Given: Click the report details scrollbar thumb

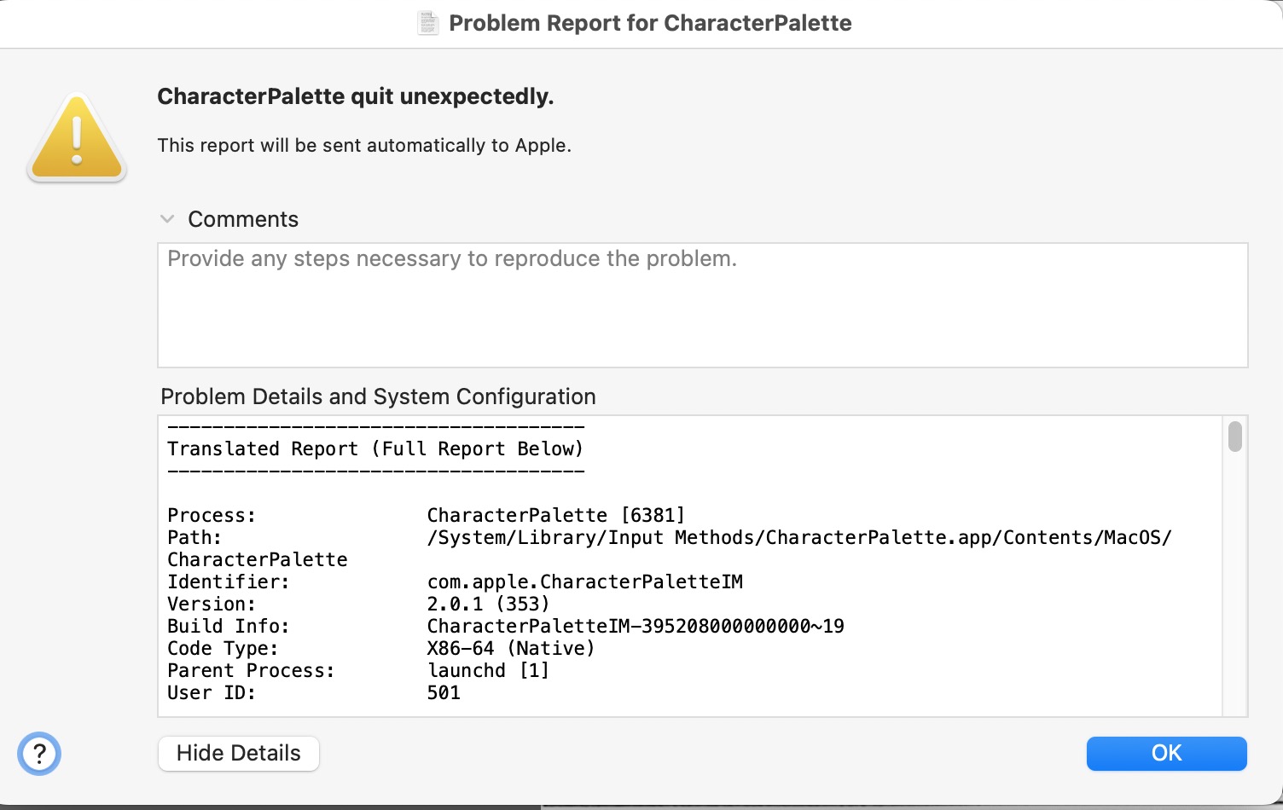Looking at the screenshot, I should [1234, 436].
